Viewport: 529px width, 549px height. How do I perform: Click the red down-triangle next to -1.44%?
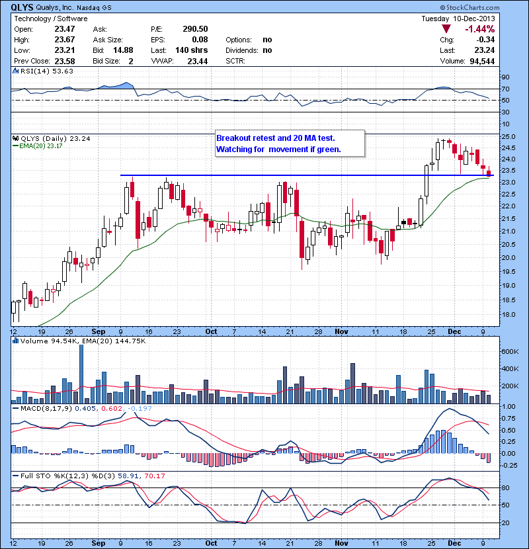tap(446, 28)
